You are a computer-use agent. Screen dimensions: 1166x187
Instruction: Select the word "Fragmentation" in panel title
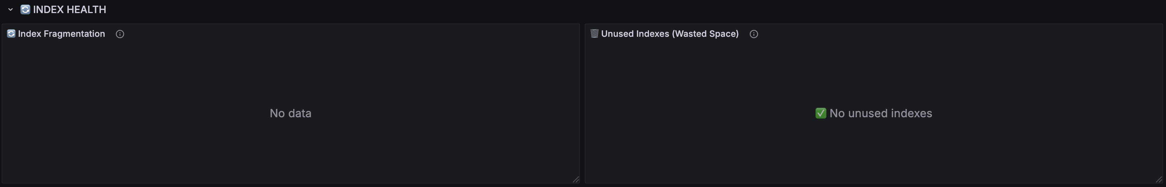point(74,34)
